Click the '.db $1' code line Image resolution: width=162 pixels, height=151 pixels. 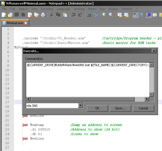(36, 134)
